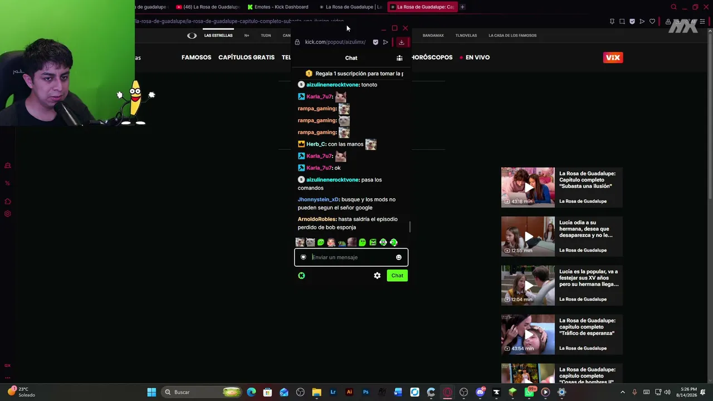Viewport: 713px width, 401px height.
Task: Open the chat users list icon
Action: pyautogui.click(x=399, y=58)
